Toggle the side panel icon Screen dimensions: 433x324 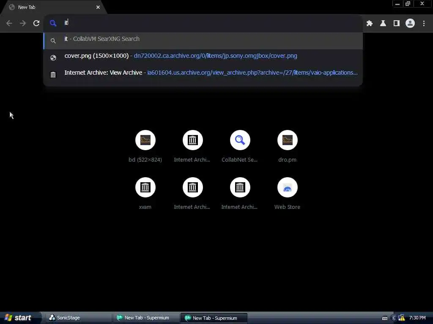(x=397, y=24)
